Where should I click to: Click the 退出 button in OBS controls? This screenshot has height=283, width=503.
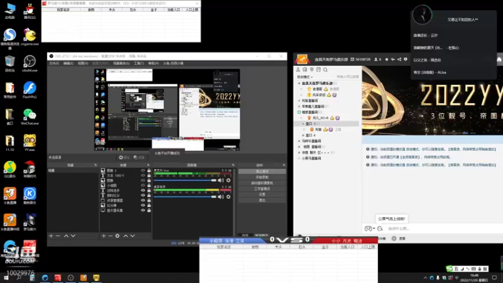pyautogui.click(x=262, y=200)
